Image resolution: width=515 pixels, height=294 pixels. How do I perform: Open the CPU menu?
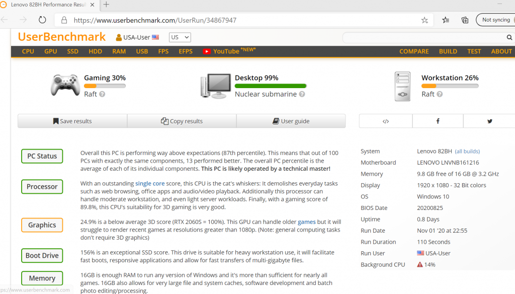pos(28,51)
